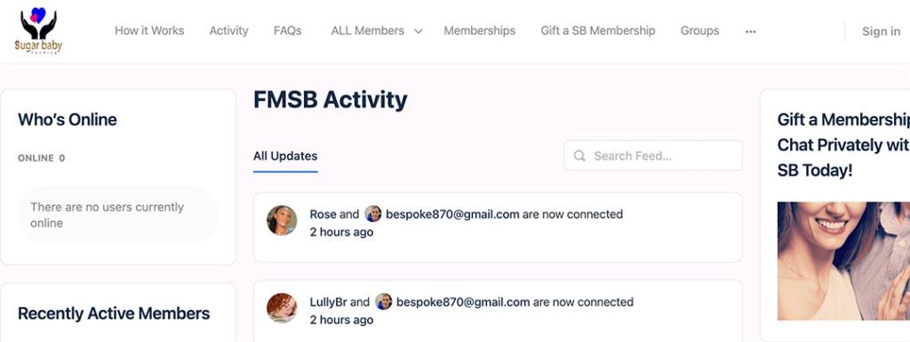Open Rose's profile name link
Screen dimensions: 910x342
(323, 214)
